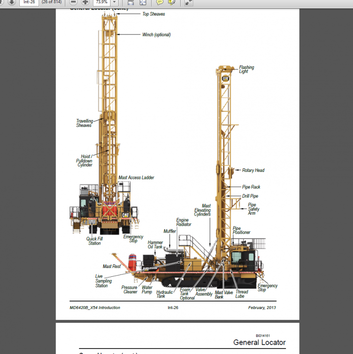
Task: Click the 'Hydraulic Tank' label
Action: pyautogui.click(x=164, y=294)
